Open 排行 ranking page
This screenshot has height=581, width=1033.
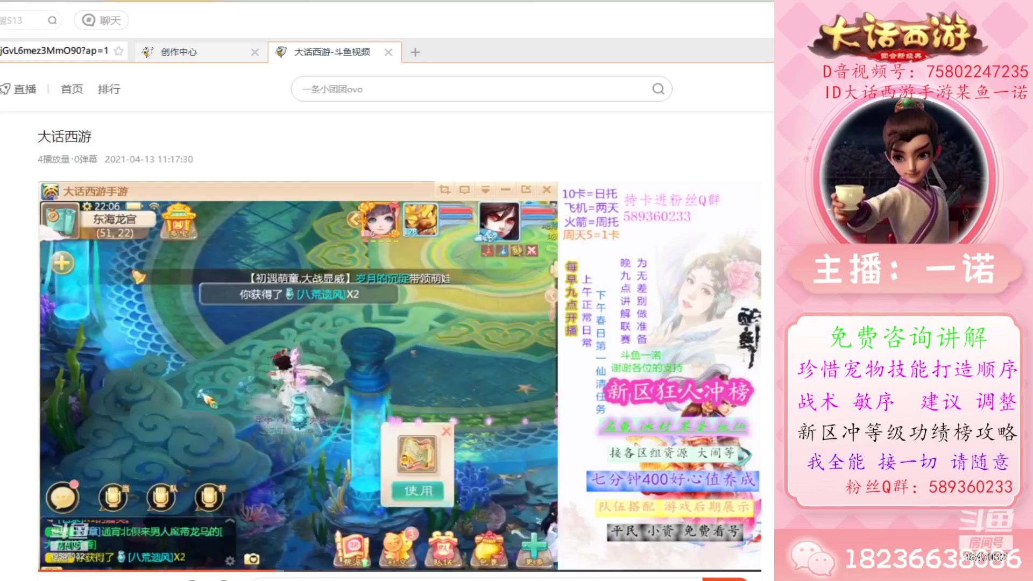click(109, 89)
